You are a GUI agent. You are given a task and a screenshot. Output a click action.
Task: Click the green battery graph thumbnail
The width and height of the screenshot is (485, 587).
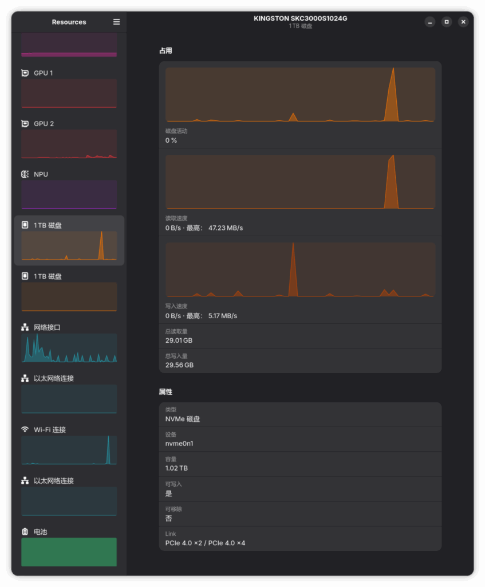coord(69,551)
